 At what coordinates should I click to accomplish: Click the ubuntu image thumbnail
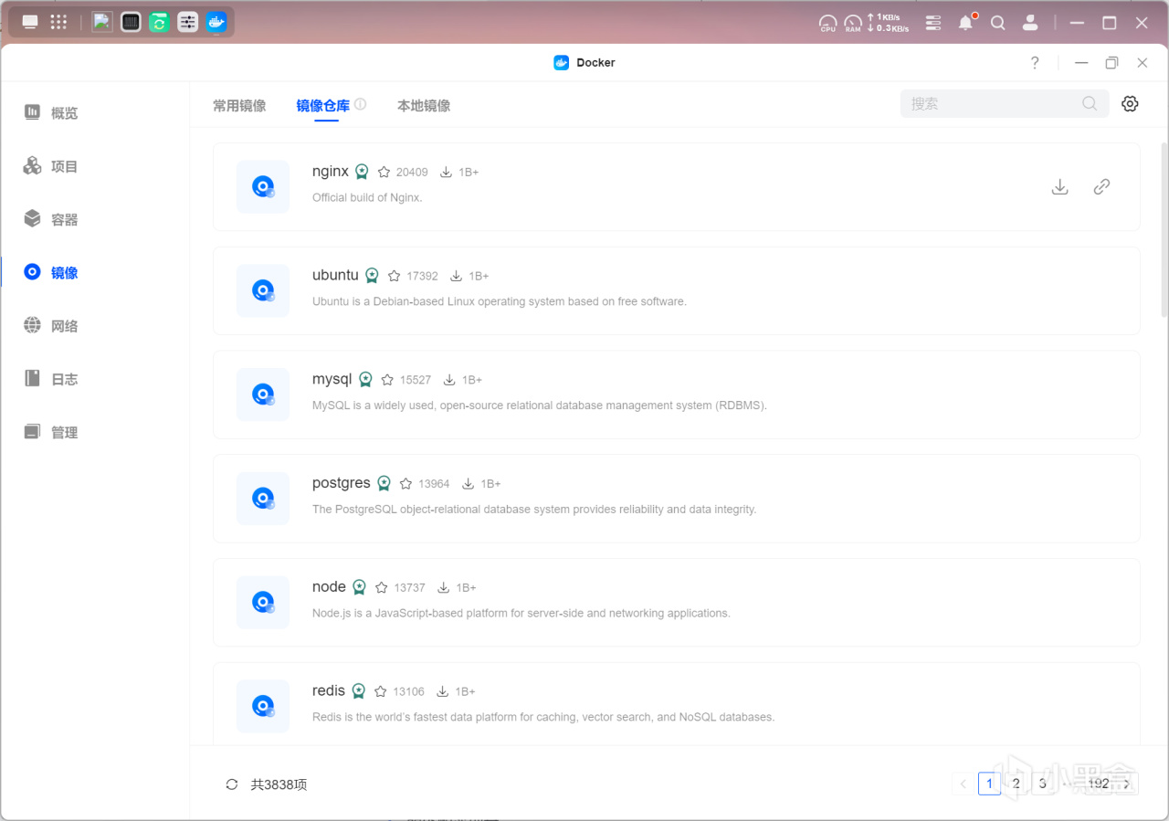pyautogui.click(x=263, y=291)
